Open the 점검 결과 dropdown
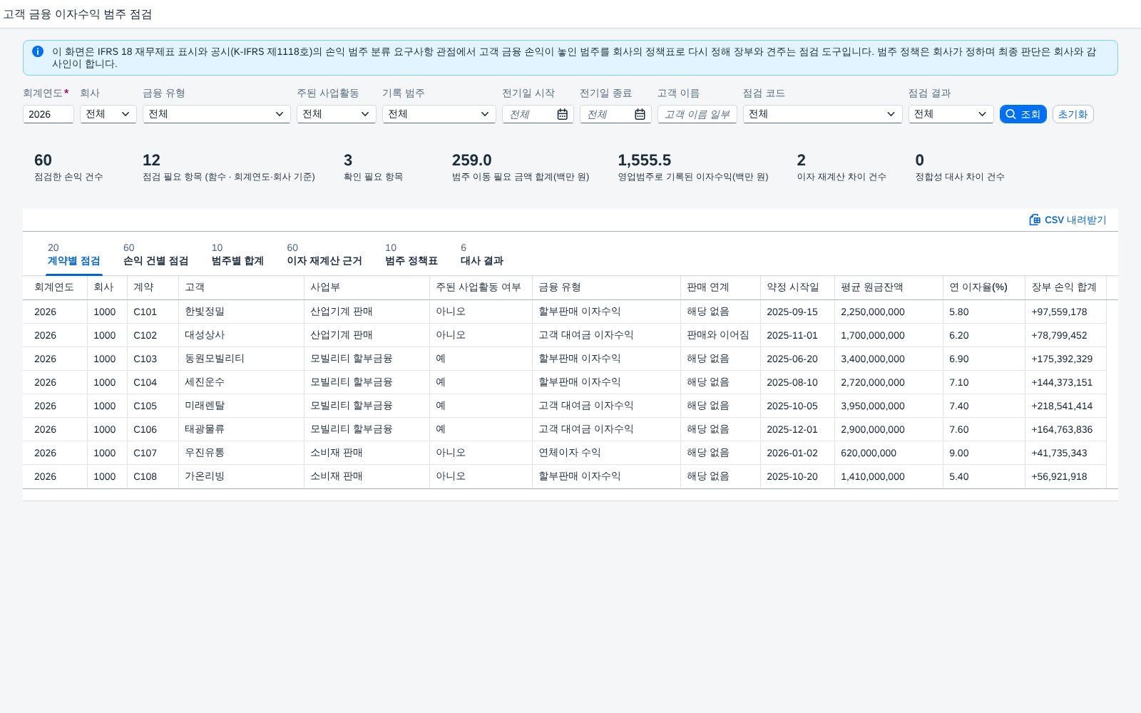The height and width of the screenshot is (713, 1141). click(x=951, y=114)
